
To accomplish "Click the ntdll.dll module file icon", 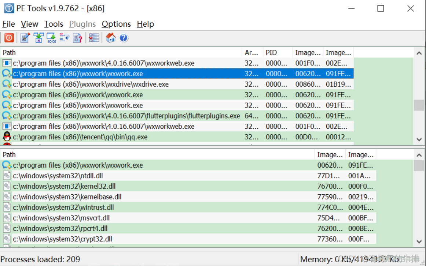I will pyautogui.click(x=7, y=176).
